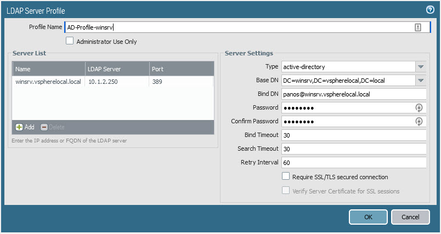Screen dimensions: 441x234
Task: Add a new LDAP server entry
Action: pyautogui.click(x=25, y=127)
